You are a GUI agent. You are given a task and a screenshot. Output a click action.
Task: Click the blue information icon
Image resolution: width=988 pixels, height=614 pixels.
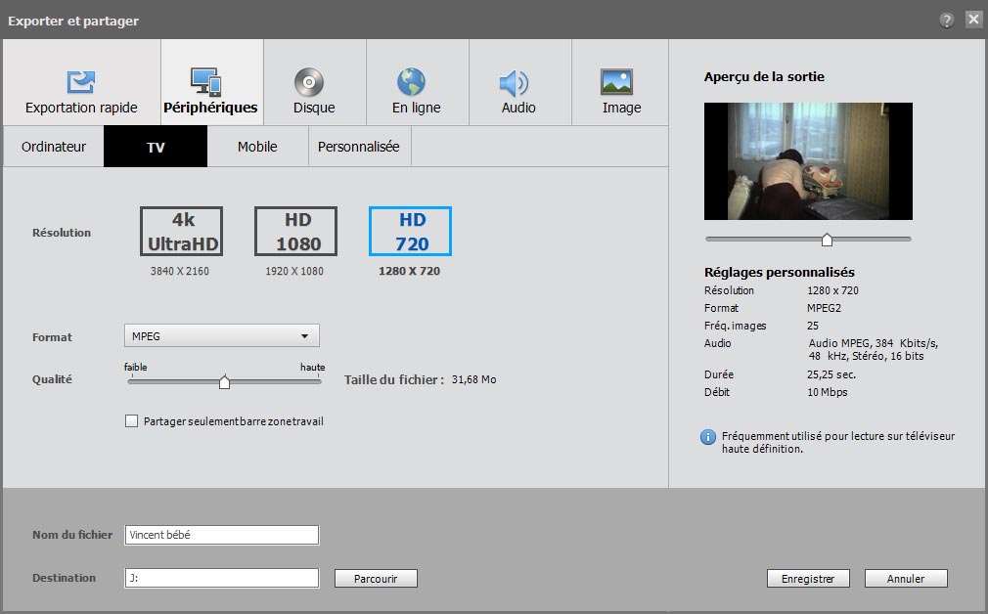point(708,437)
